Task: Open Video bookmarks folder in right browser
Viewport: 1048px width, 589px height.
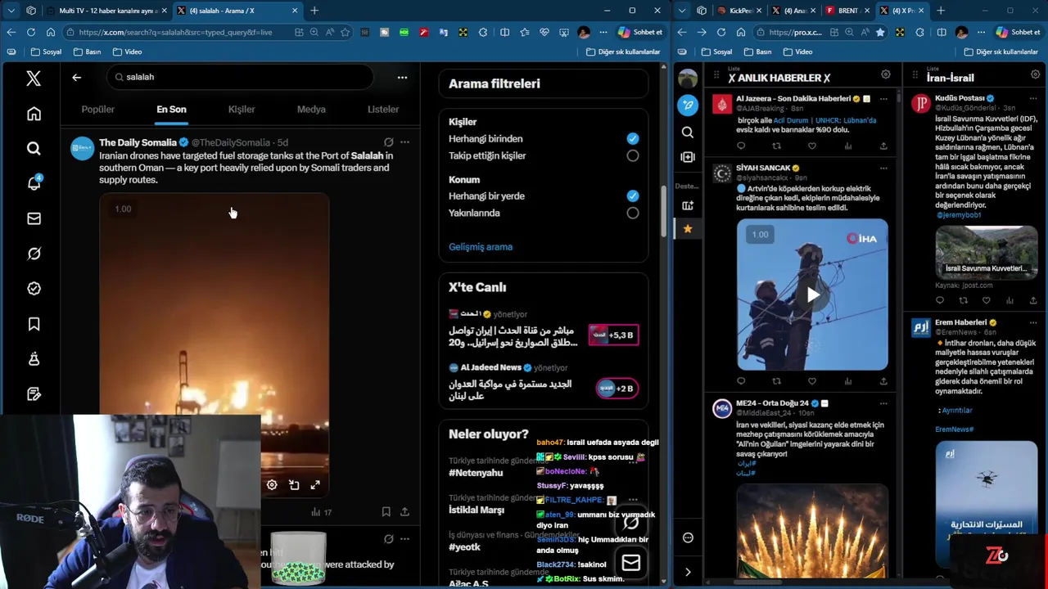Action: click(x=797, y=52)
